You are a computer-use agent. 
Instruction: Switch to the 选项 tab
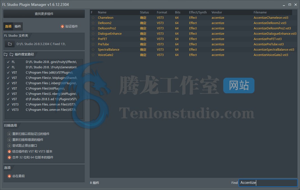[8, 27]
